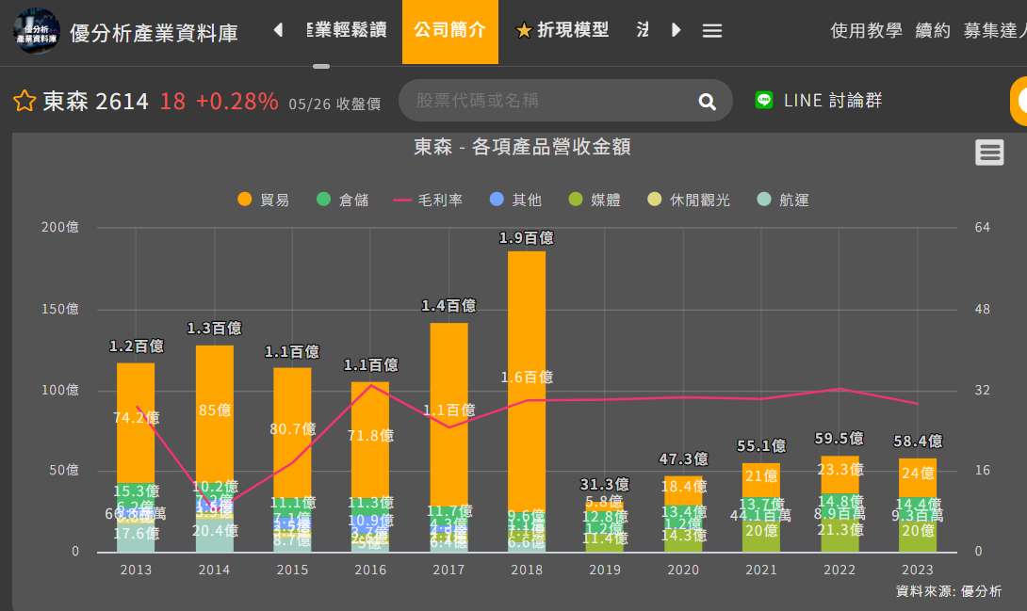Click the star icon beside 折現模型
Image resolution: width=1027 pixels, height=611 pixels.
tap(523, 30)
